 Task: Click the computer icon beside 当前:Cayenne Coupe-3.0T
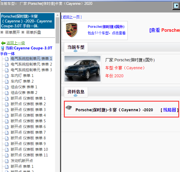tap(3, 48)
